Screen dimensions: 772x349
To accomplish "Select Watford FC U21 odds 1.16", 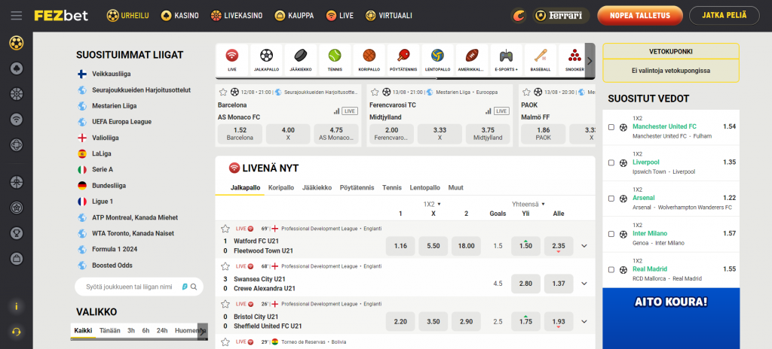I will [x=400, y=246].
